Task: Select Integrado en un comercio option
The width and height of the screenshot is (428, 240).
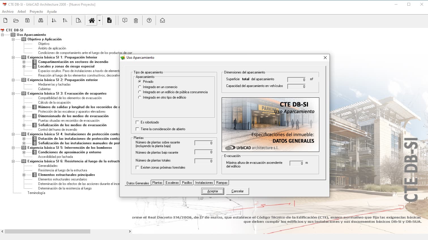Action: [x=140, y=87]
